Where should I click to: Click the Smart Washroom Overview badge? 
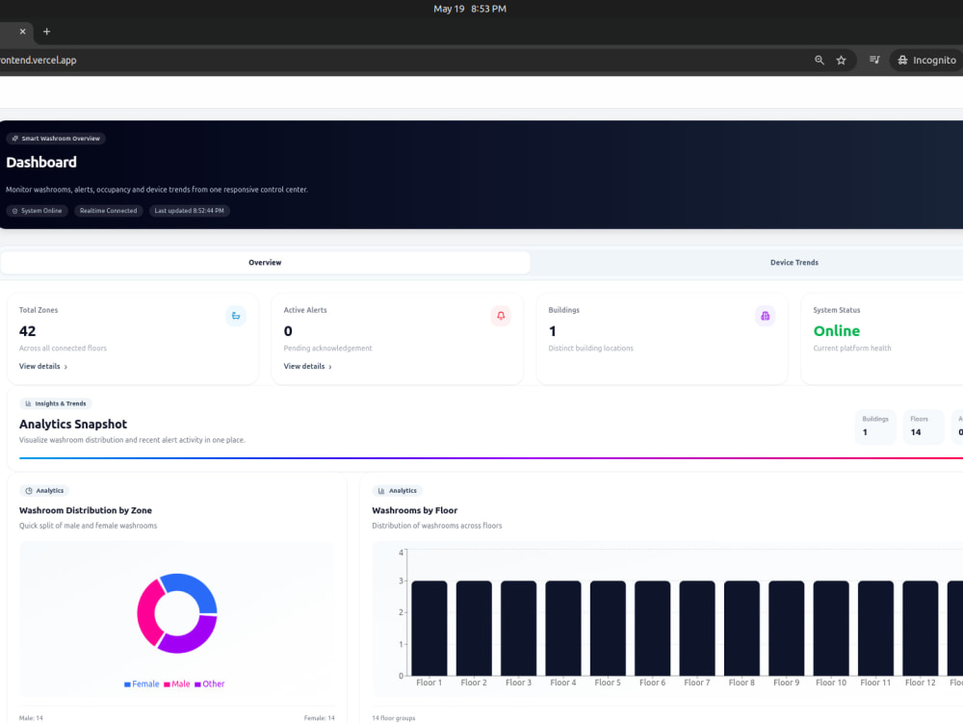pyautogui.click(x=56, y=138)
